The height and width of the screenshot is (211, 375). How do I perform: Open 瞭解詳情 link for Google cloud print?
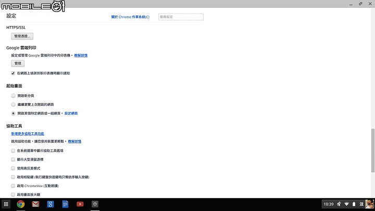81,56
